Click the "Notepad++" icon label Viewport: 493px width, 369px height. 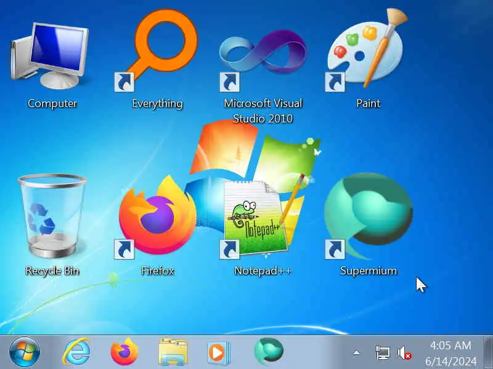click(263, 271)
